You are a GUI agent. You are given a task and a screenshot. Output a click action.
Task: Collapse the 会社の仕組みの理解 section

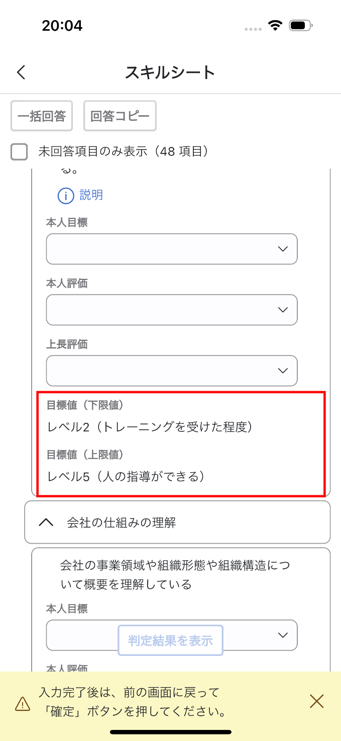click(x=46, y=523)
